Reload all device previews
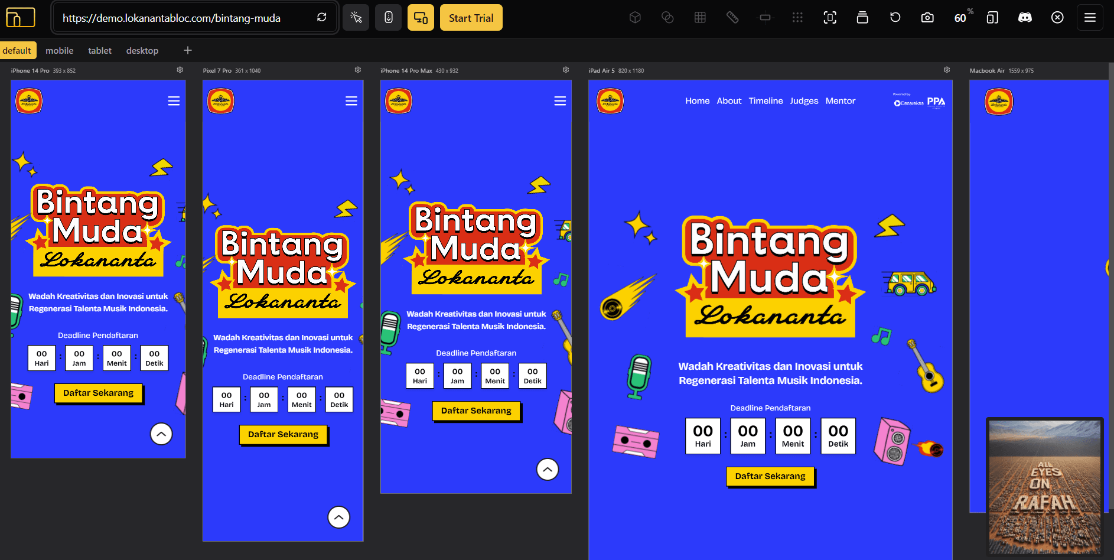 895,18
